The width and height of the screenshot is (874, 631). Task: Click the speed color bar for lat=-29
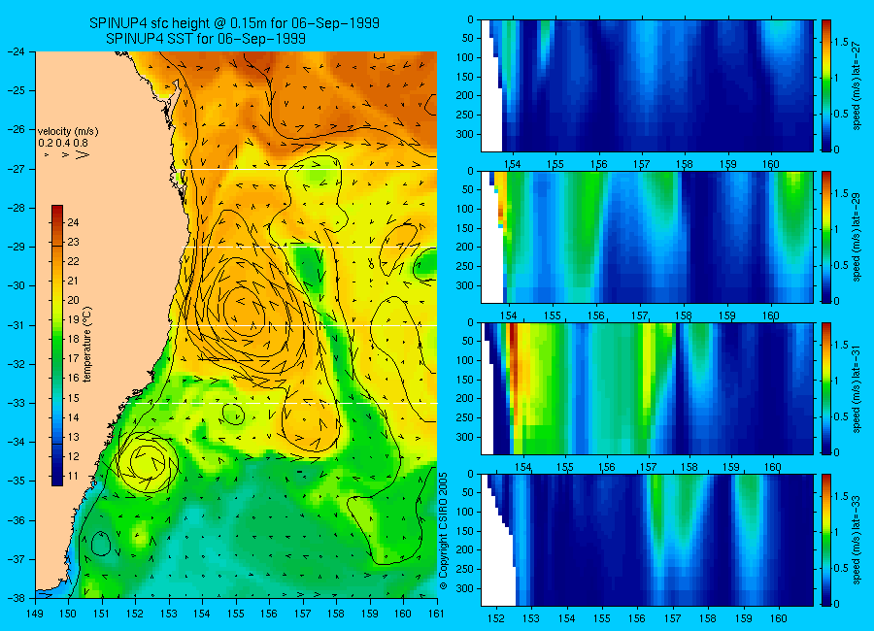click(826, 237)
